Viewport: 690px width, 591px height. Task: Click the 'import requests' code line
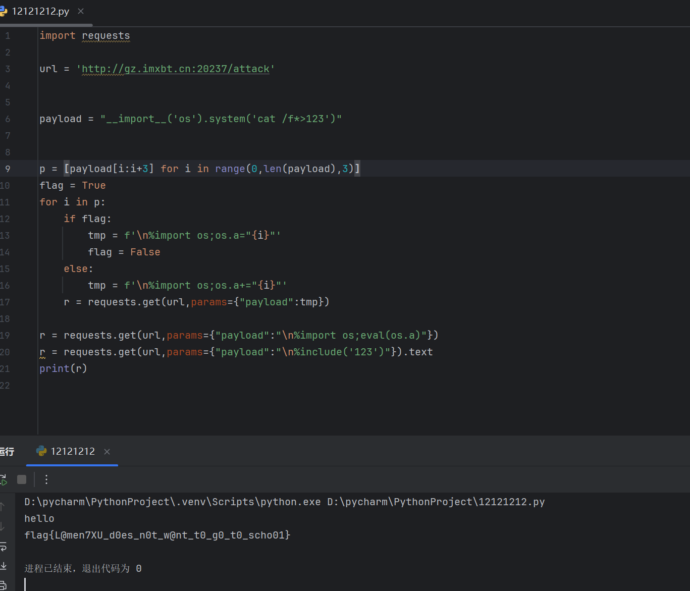click(85, 35)
